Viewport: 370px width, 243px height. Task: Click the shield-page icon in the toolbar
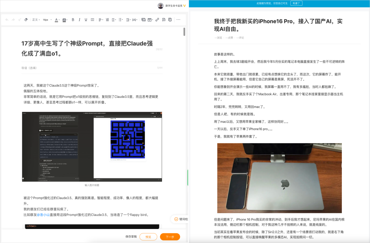(x=170, y=20)
